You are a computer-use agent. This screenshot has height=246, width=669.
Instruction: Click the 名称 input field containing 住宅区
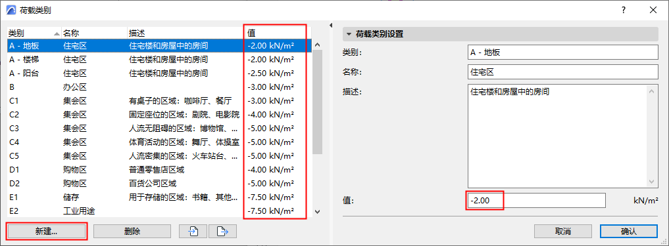[562, 72]
